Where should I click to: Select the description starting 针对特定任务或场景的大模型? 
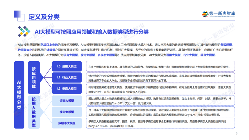coord(160,89)
